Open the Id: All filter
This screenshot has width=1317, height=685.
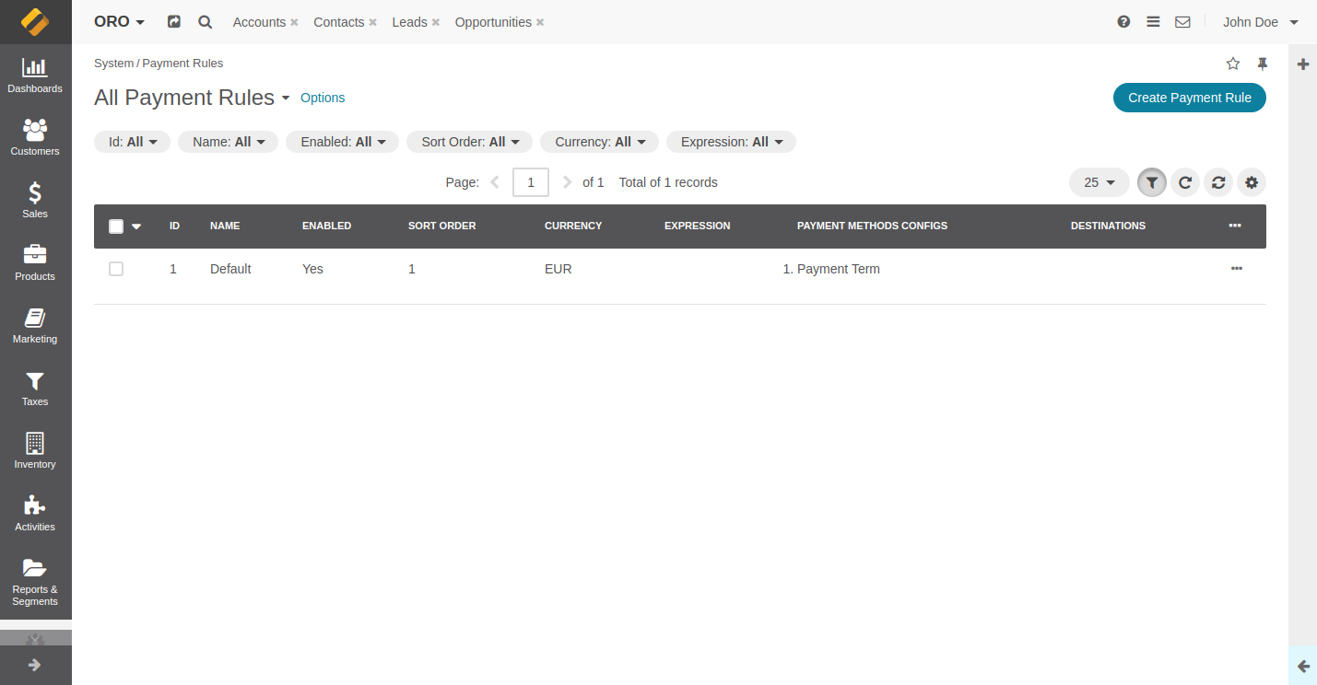(132, 142)
